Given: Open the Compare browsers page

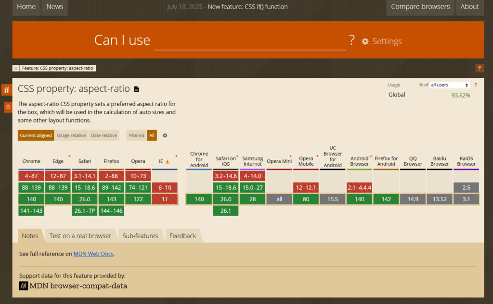Looking at the screenshot, I should pyautogui.click(x=420, y=7).
